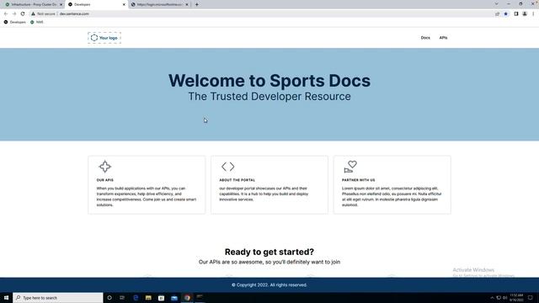Image resolution: width=539 pixels, height=303 pixels.
Task: Click the network icon in system tray
Action: pyautogui.click(x=499, y=298)
